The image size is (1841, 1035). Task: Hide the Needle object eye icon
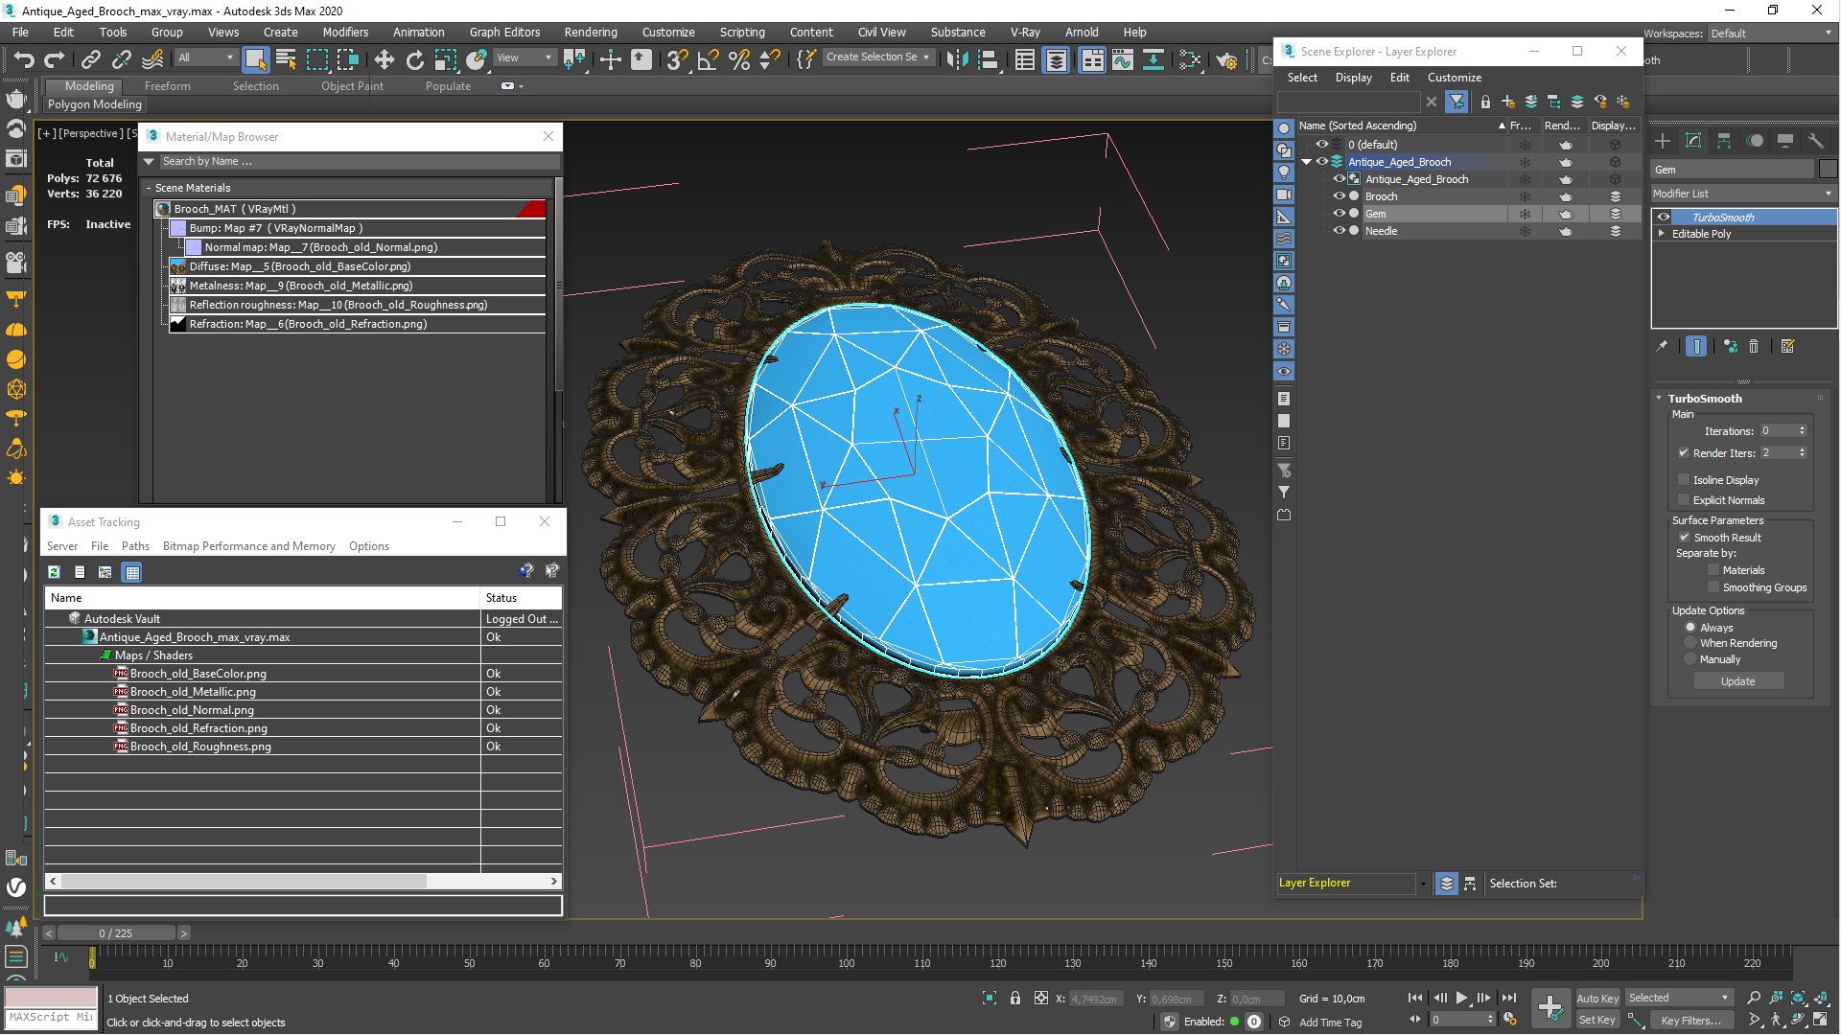(x=1340, y=231)
